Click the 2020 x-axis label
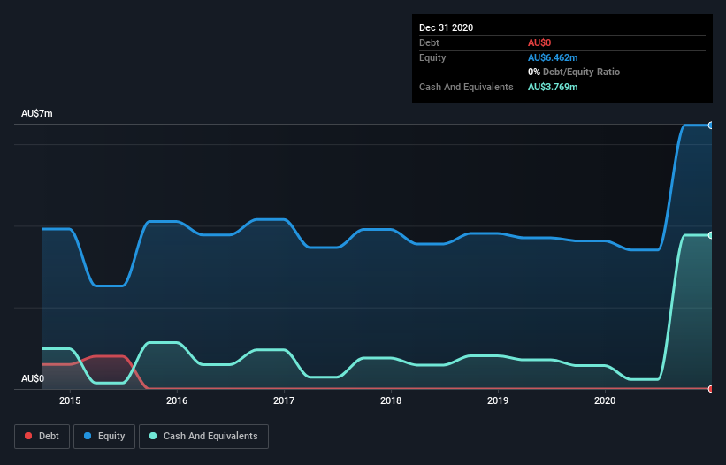 click(605, 400)
